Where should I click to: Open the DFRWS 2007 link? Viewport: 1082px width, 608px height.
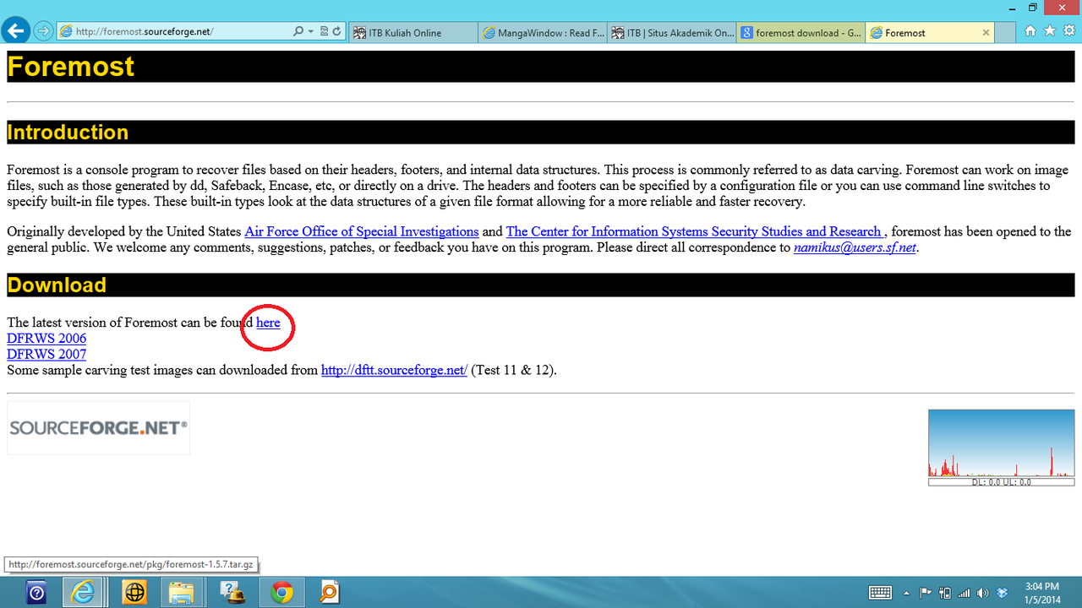(x=46, y=355)
